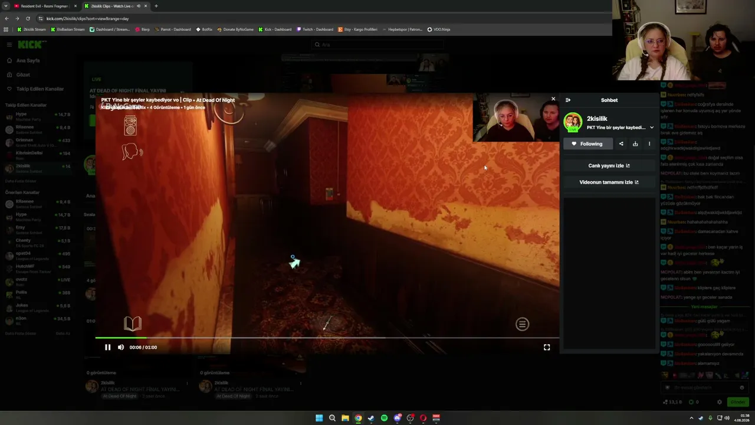755x425 pixels.
Task: Switch to Chrome on the taskbar
Action: coord(358,418)
